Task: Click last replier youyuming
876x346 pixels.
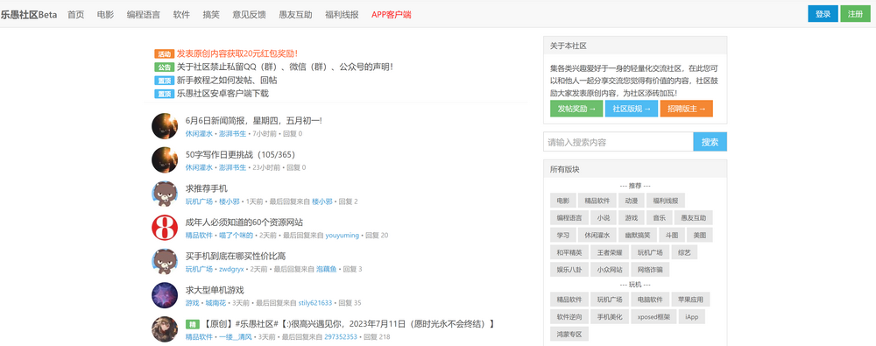Action: (343, 236)
